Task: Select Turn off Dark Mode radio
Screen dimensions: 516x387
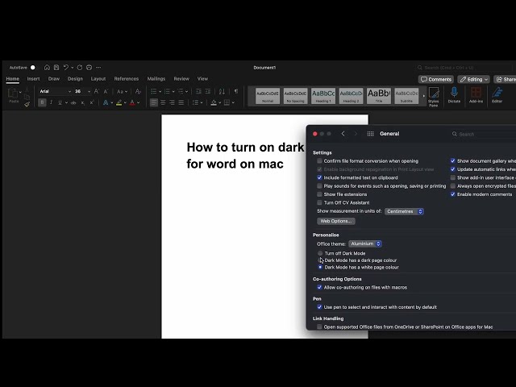Action: pyautogui.click(x=320, y=253)
